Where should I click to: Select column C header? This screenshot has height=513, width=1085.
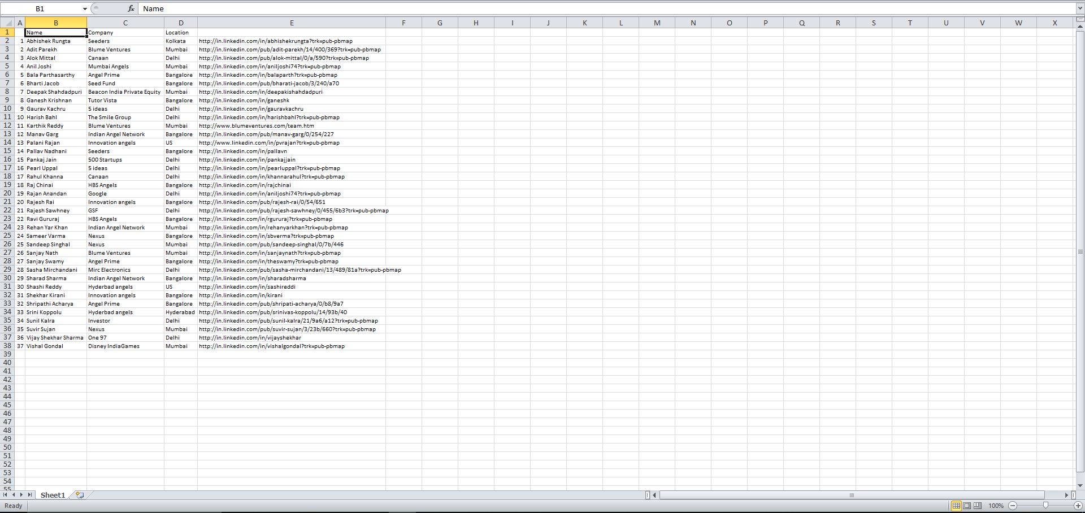point(125,23)
